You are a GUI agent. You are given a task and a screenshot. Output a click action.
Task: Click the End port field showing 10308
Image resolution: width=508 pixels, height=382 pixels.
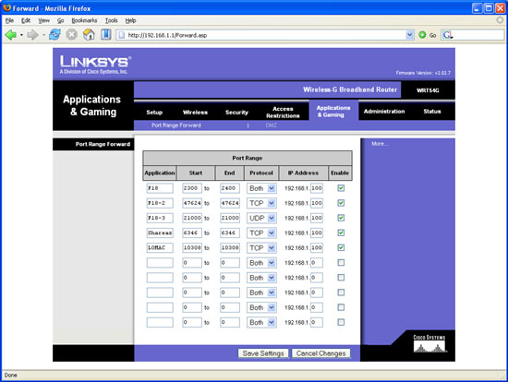pyautogui.click(x=230, y=247)
